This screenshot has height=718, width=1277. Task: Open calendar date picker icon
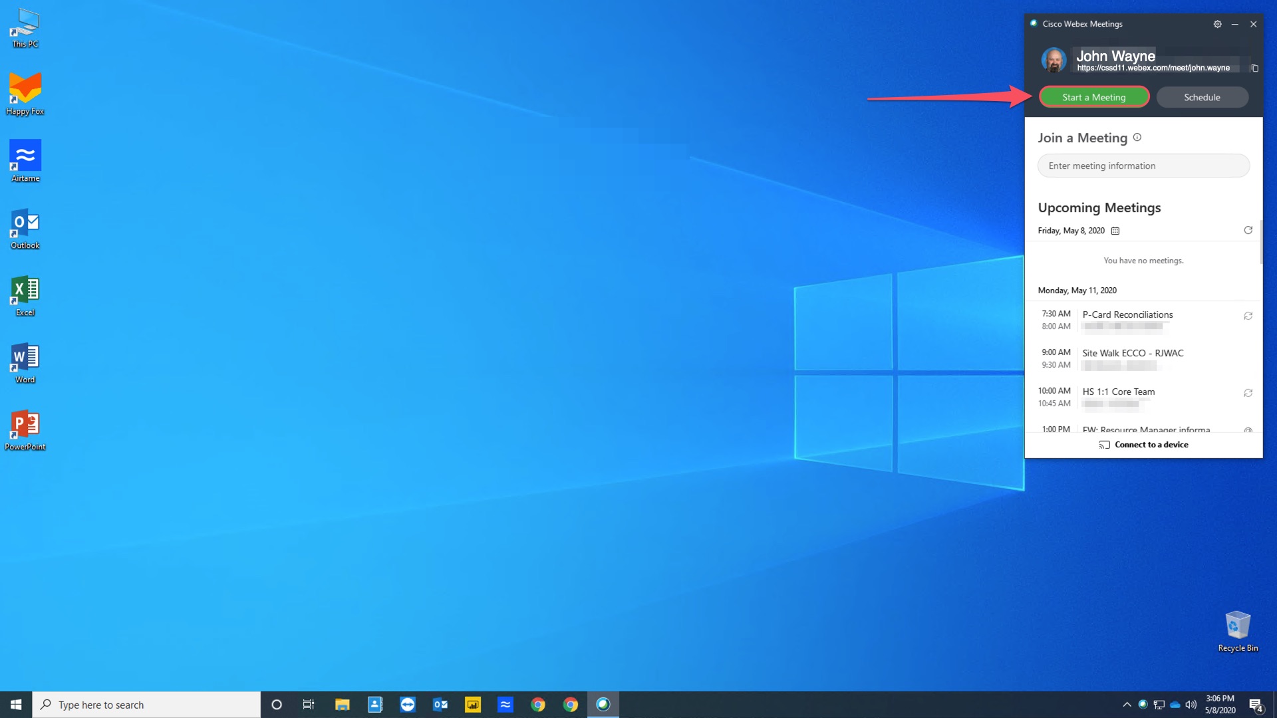pos(1115,231)
